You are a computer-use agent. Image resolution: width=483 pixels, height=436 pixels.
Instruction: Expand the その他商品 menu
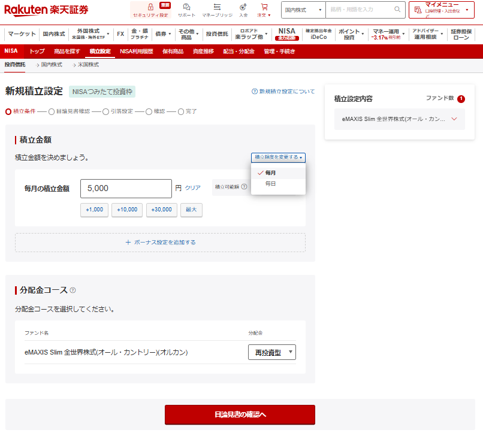(188, 34)
